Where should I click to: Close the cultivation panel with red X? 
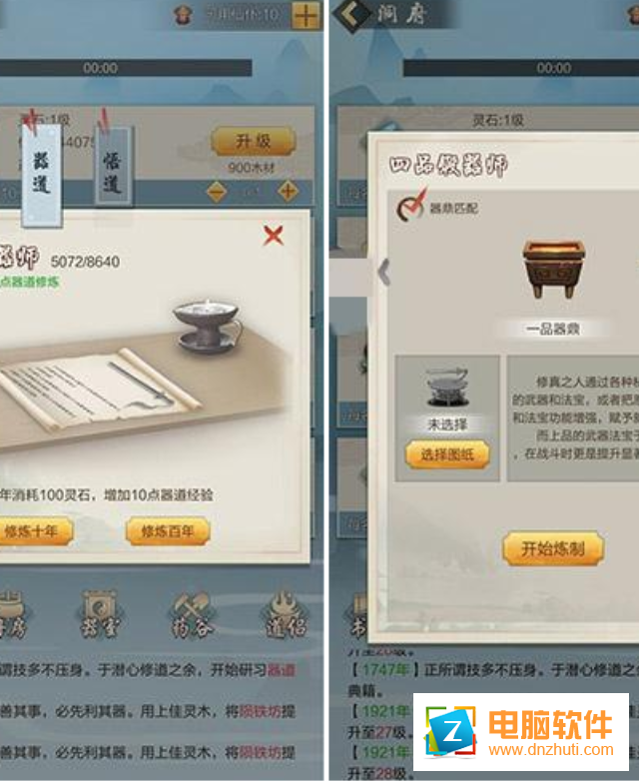[x=274, y=235]
